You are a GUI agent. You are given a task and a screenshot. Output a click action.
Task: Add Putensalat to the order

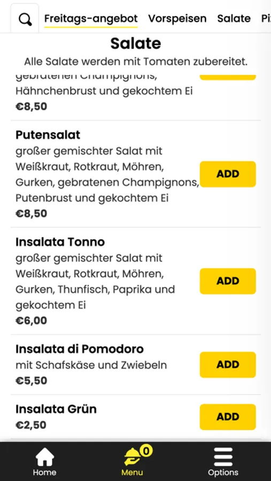pyautogui.click(x=228, y=174)
